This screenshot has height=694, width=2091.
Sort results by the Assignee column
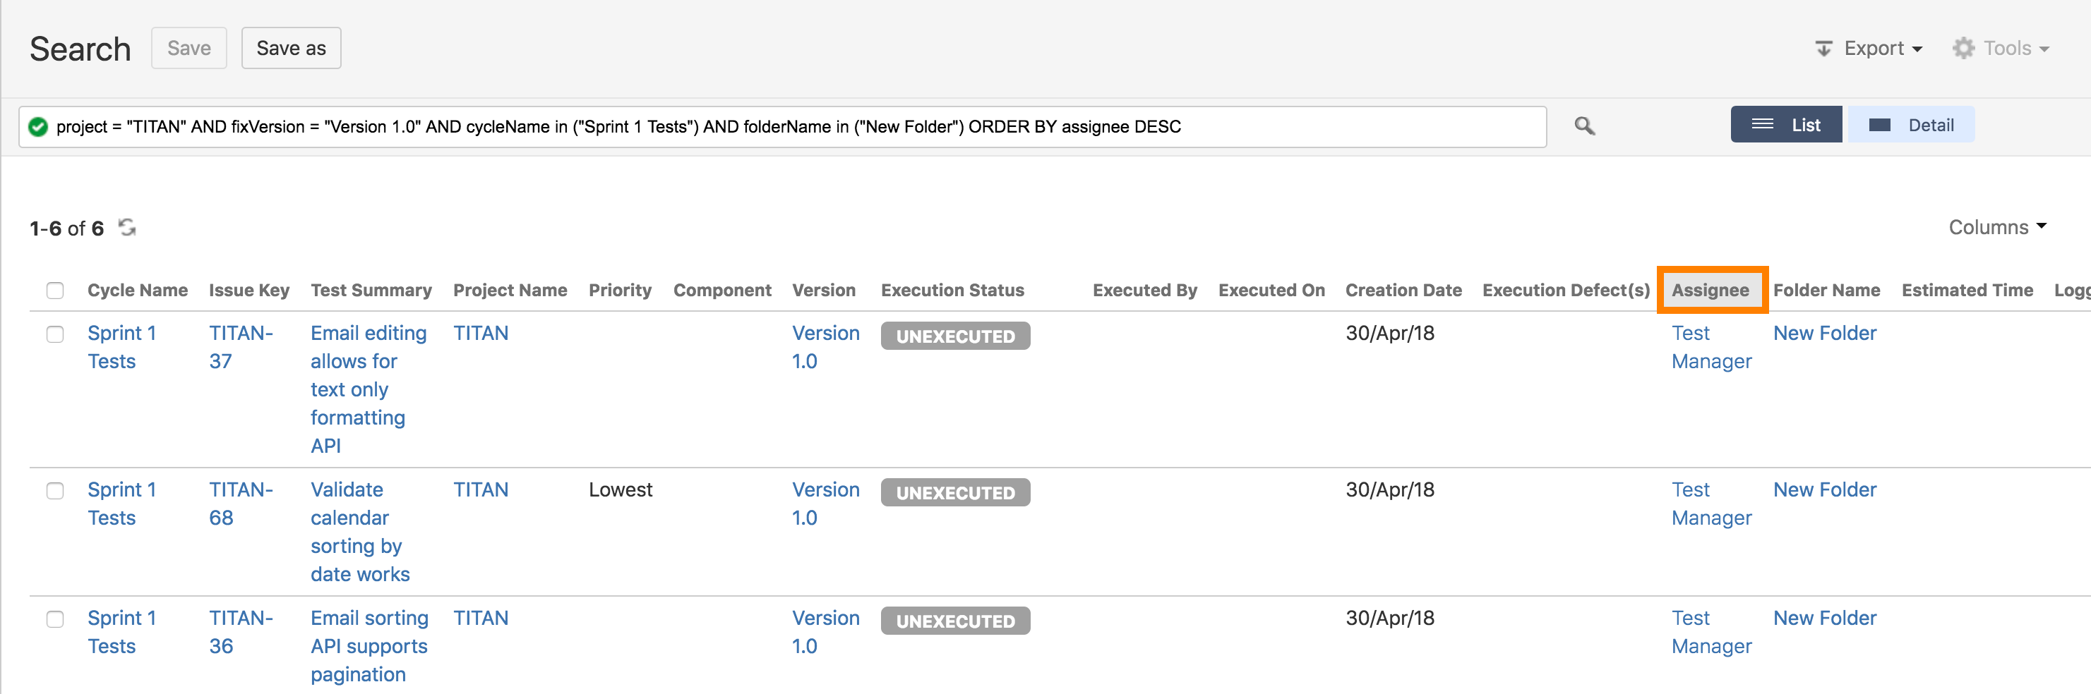[1711, 289]
